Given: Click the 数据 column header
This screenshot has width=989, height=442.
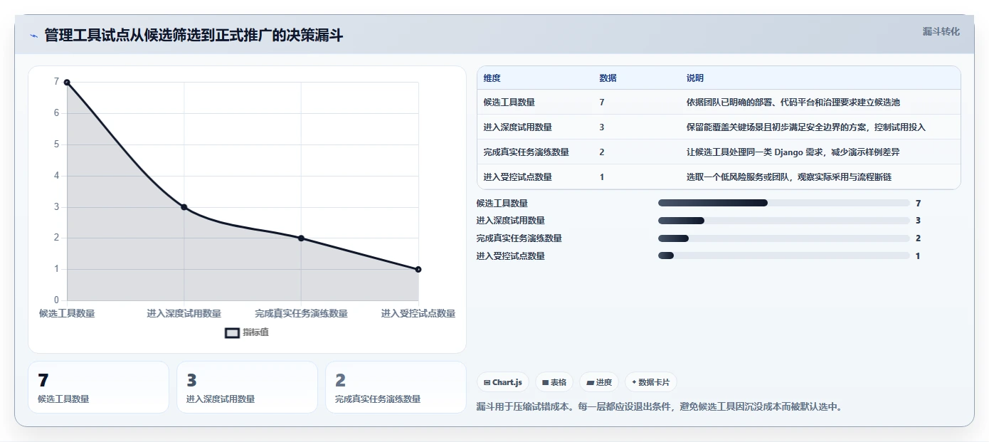Looking at the screenshot, I should pos(608,78).
